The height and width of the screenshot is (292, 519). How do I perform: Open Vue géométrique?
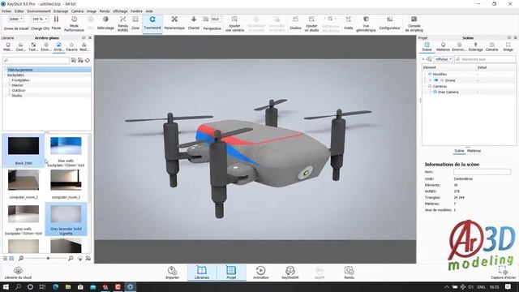click(x=366, y=24)
